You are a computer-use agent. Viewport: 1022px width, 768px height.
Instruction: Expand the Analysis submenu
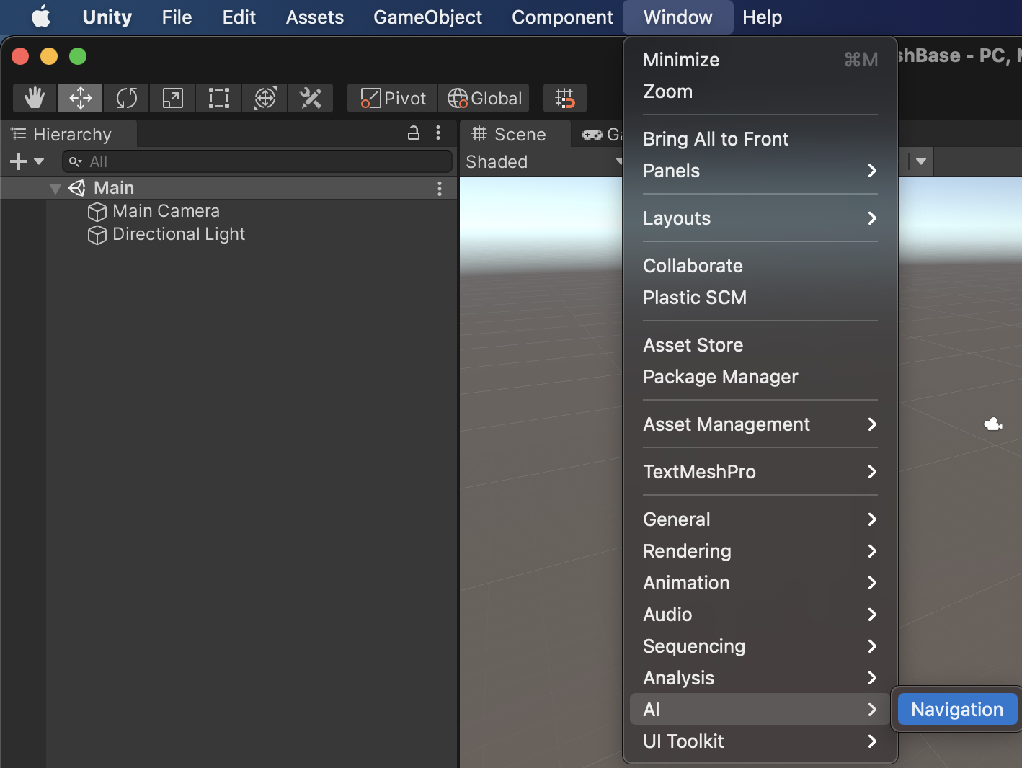click(x=760, y=678)
